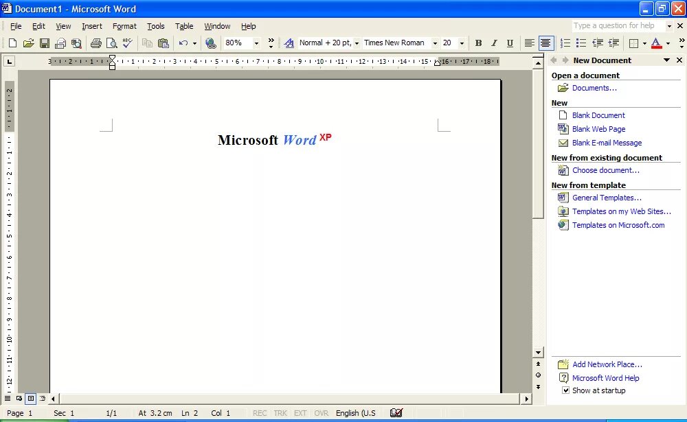687x422 pixels.
Task: Run Spelling and Grammar check icon
Action: click(128, 43)
